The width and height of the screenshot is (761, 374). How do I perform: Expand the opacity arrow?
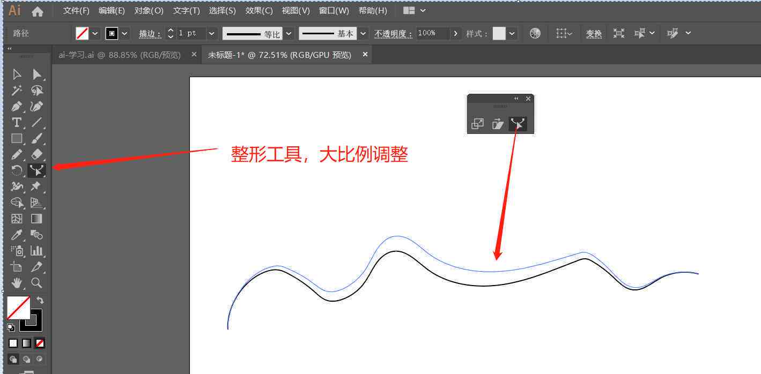click(456, 33)
